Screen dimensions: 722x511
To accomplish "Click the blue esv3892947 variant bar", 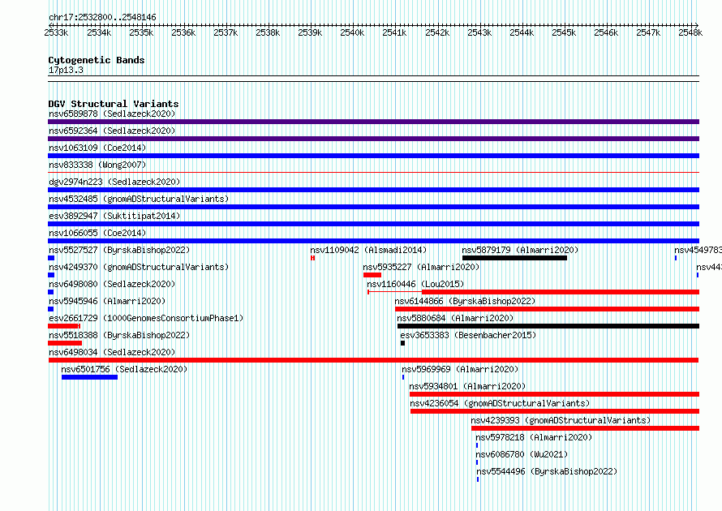I will (373, 224).
